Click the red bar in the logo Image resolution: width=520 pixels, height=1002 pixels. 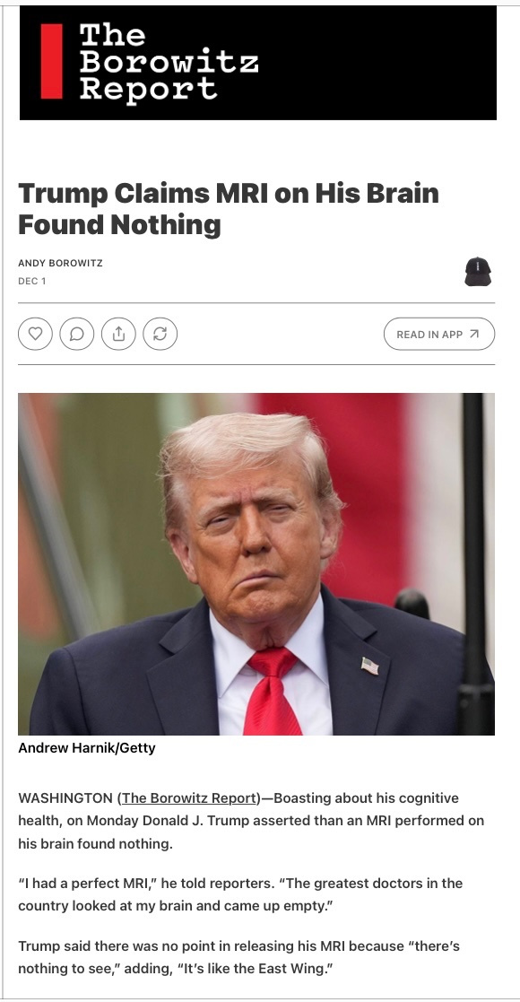[52, 61]
